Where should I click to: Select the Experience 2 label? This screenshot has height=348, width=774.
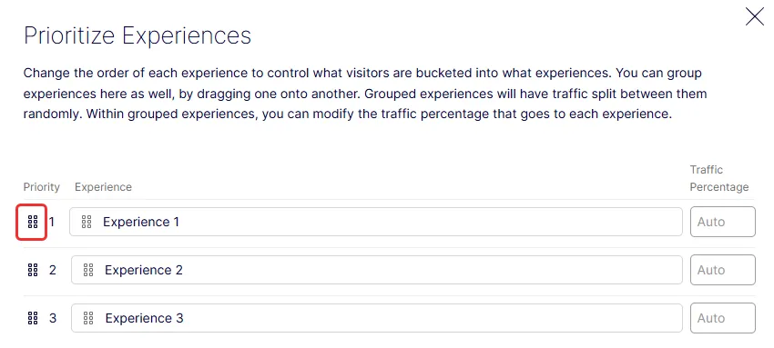144,270
